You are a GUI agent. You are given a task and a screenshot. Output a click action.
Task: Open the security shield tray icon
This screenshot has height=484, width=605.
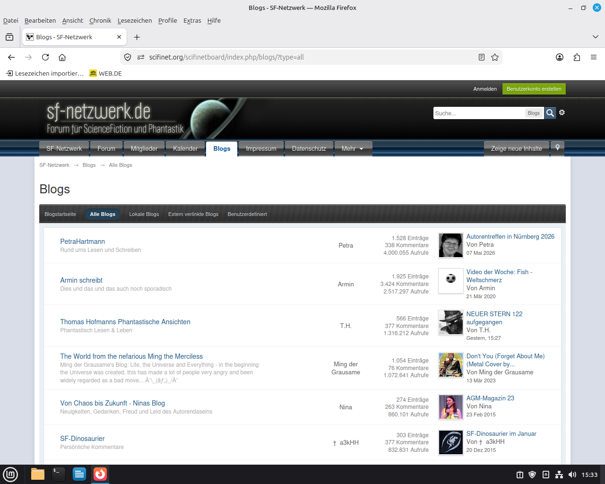532,475
